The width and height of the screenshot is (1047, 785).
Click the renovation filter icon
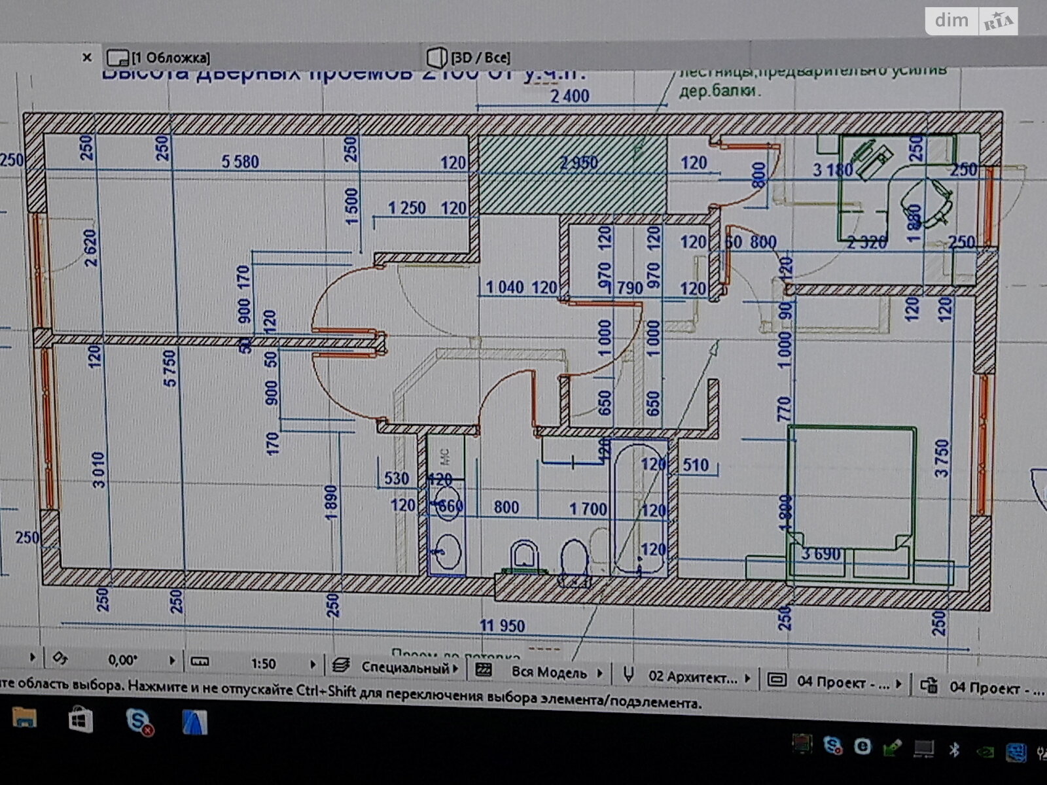pyautogui.click(x=928, y=686)
